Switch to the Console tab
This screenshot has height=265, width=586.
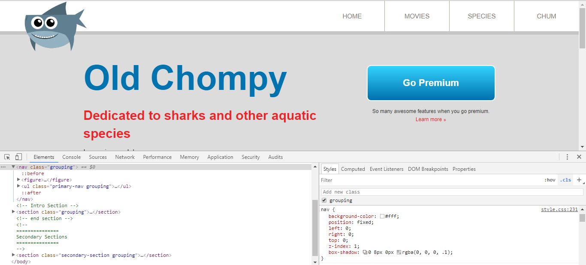(71, 157)
